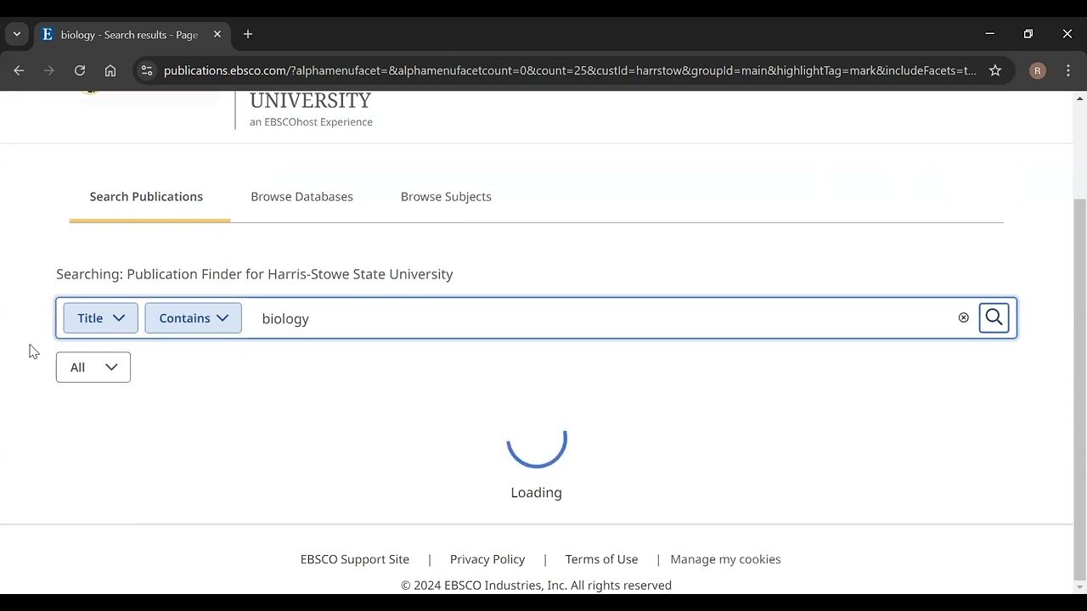The image size is (1087, 611).
Task: View site information icon in address bar
Action: [147, 70]
